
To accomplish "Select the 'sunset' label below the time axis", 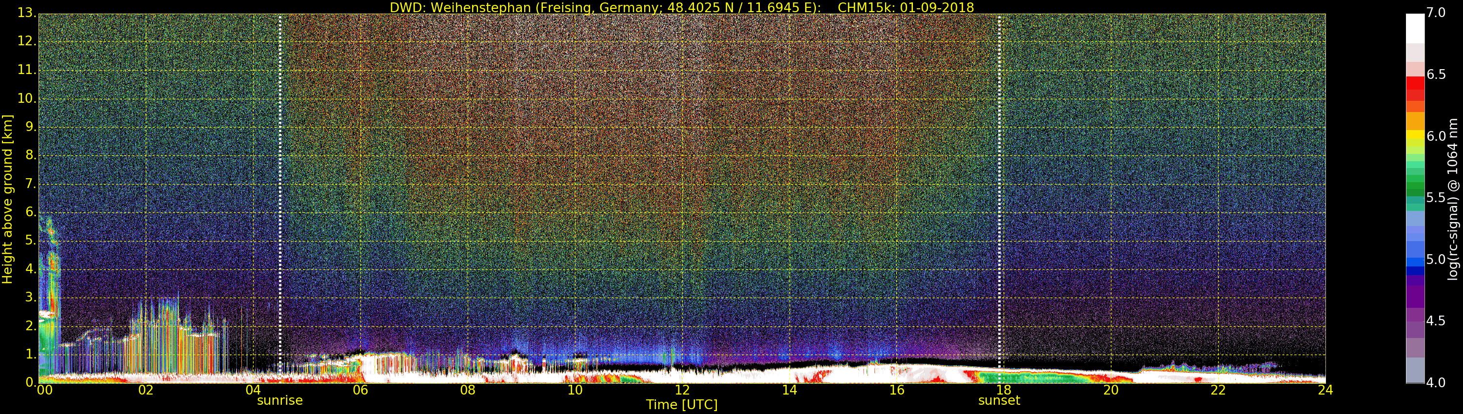I will tap(999, 400).
